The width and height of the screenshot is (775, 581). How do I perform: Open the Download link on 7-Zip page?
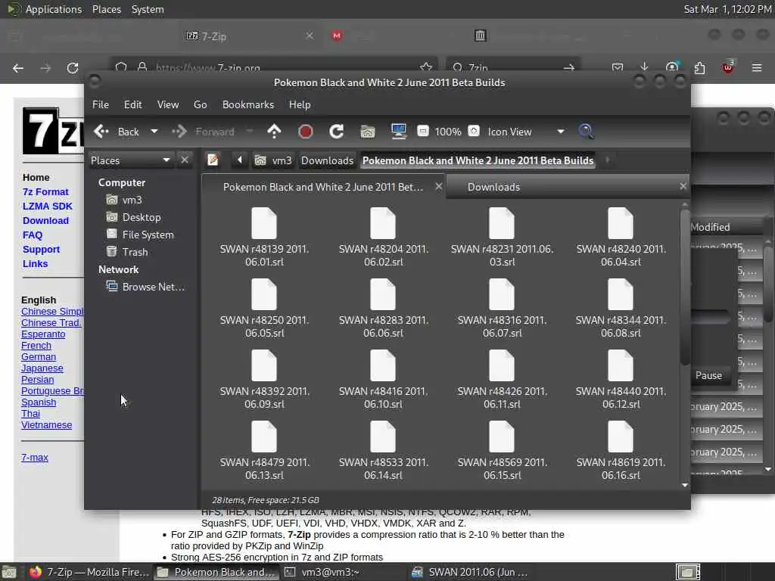pyautogui.click(x=45, y=221)
